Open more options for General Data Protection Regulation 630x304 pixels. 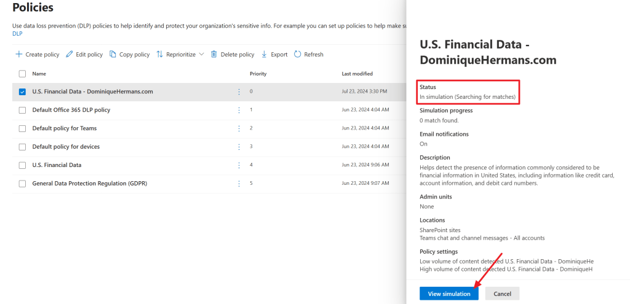pyautogui.click(x=239, y=184)
